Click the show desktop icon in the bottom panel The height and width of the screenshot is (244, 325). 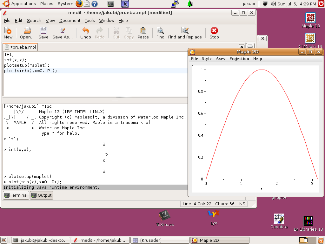click(4, 240)
